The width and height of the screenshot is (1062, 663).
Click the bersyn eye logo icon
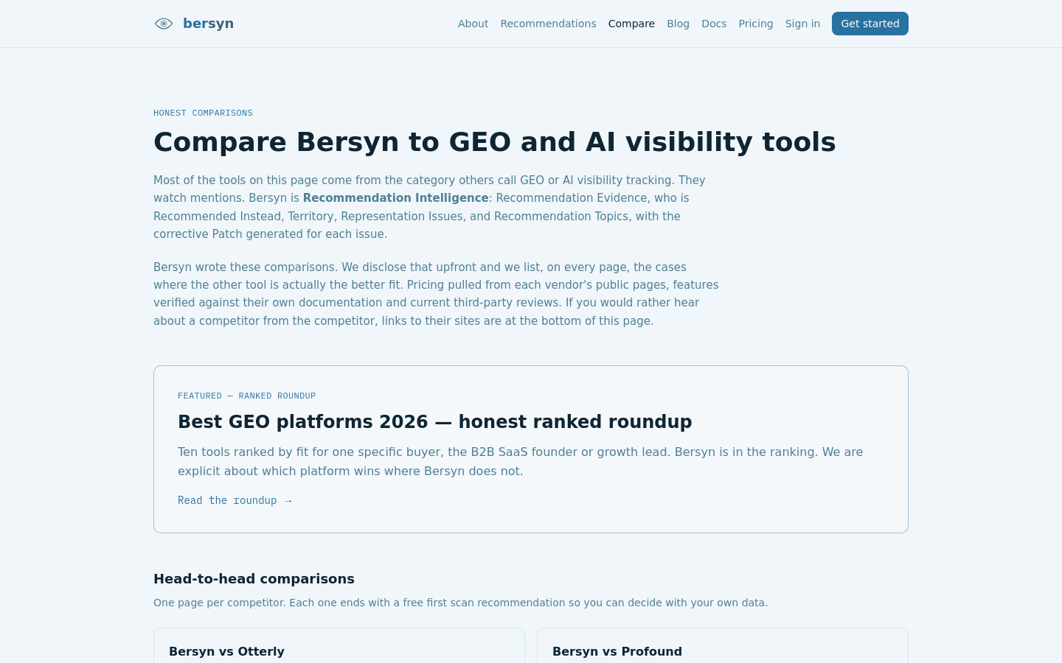(x=164, y=24)
